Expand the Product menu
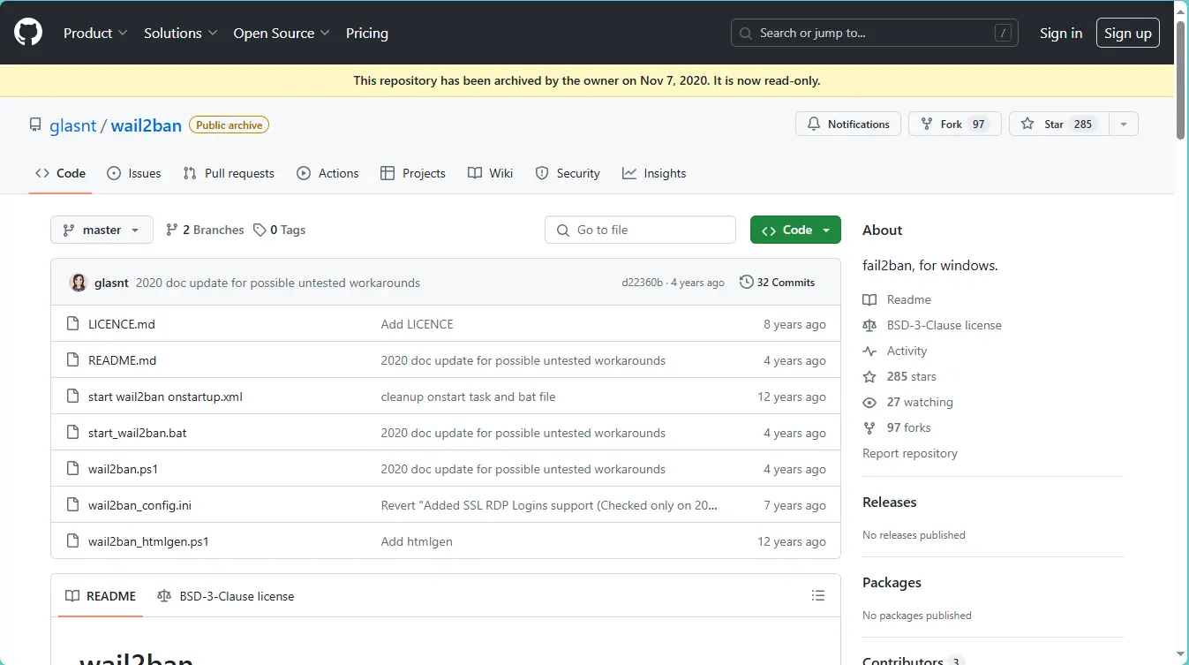Viewport: 1189px width, 665px height. (95, 33)
